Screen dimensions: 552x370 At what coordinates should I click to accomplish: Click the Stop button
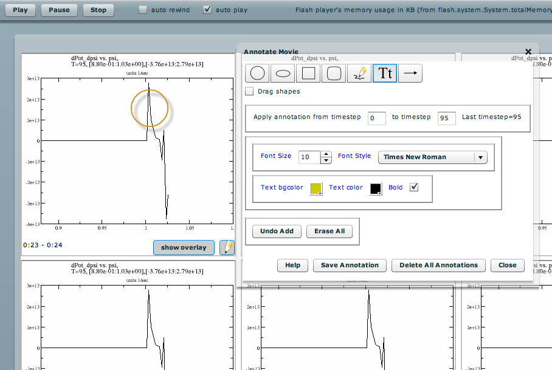coord(98,10)
